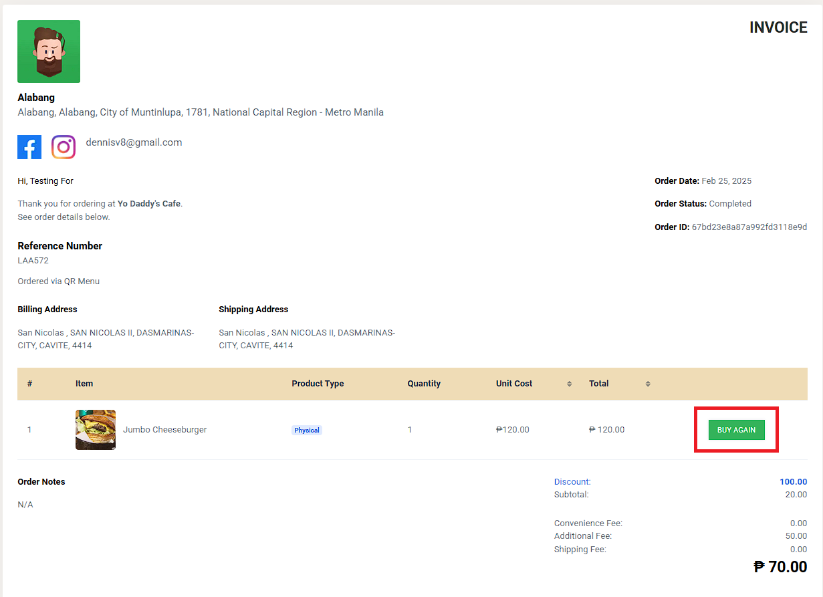
Task: Click the # column header
Action: tap(30, 384)
